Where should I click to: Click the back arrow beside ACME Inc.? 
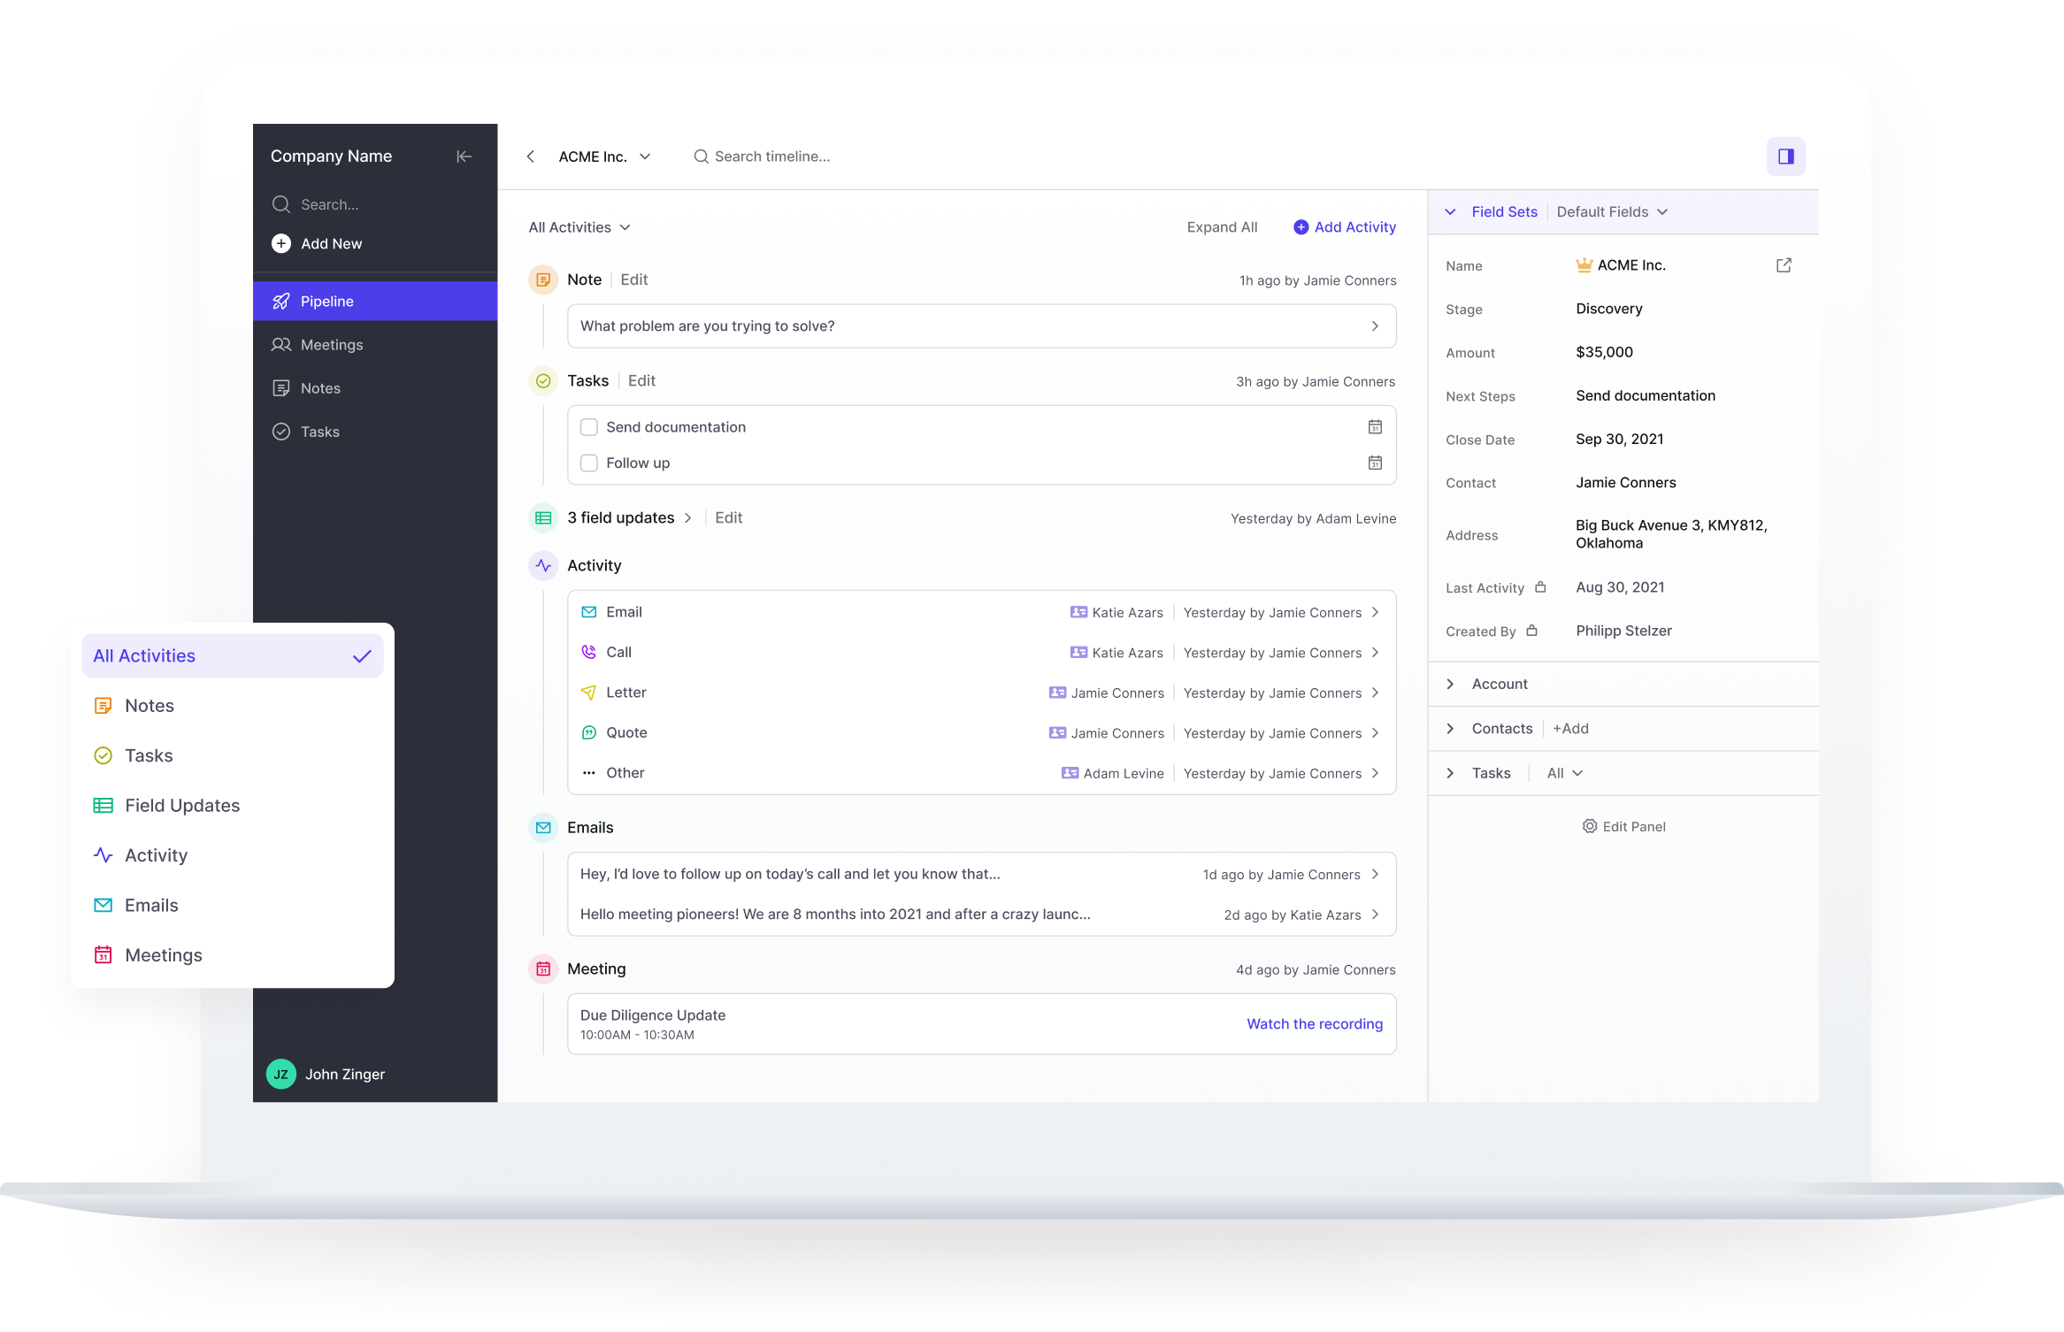pos(531,157)
